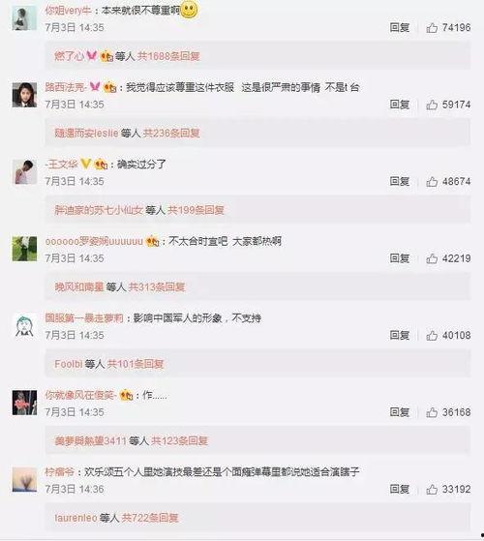Screen dimensions: 484x541
Task: Open the 共313条回复 replies
Action: 157,286
